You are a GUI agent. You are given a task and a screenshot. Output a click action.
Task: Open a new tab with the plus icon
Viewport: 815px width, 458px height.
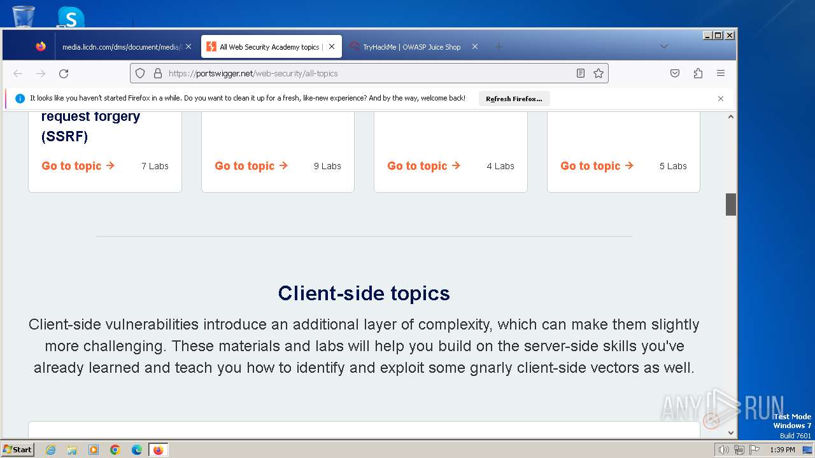[x=499, y=46]
